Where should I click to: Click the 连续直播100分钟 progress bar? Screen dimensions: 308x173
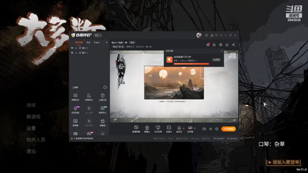tap(191, 64)
